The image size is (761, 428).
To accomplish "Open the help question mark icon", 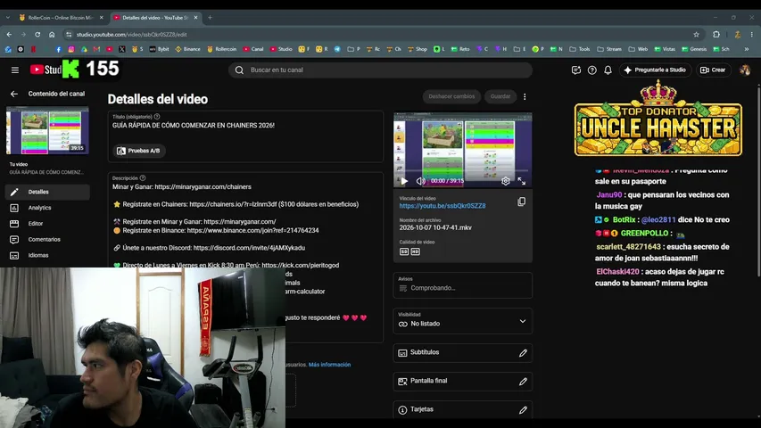I will tap(592, 70).
